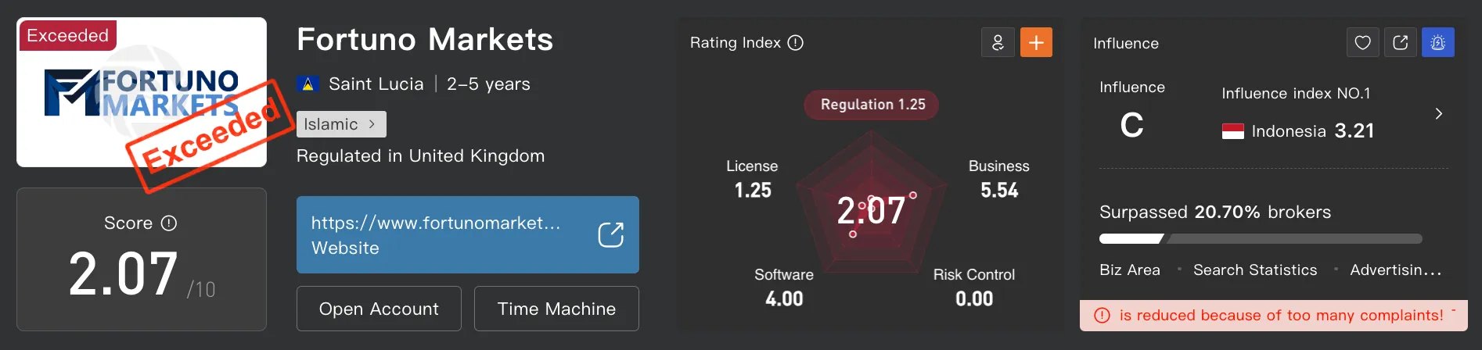The height and width of the screenshot is (350, 1482).
Task: Click 'Surpassed 20.70% brokers' text
Action: pos(1215,212)
